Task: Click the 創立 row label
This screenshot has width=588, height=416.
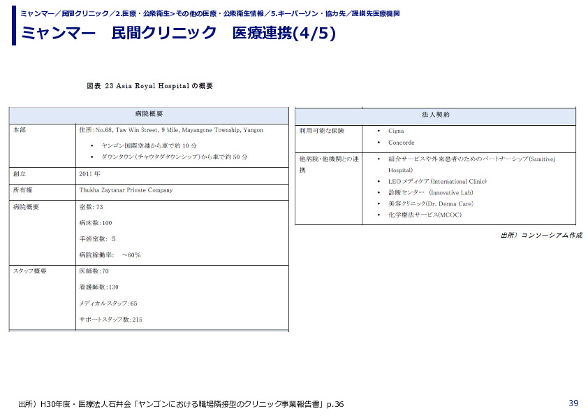Action: (20, 174)
